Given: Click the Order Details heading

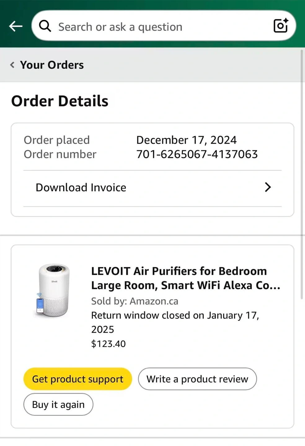Looking at the screenshot, I should click(x=60, y=101).
